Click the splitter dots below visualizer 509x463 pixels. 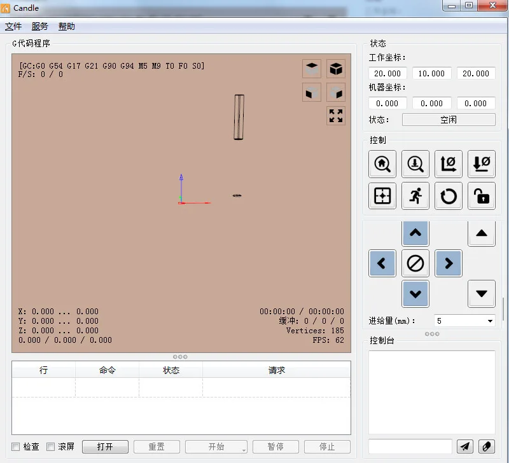[180, 357]
